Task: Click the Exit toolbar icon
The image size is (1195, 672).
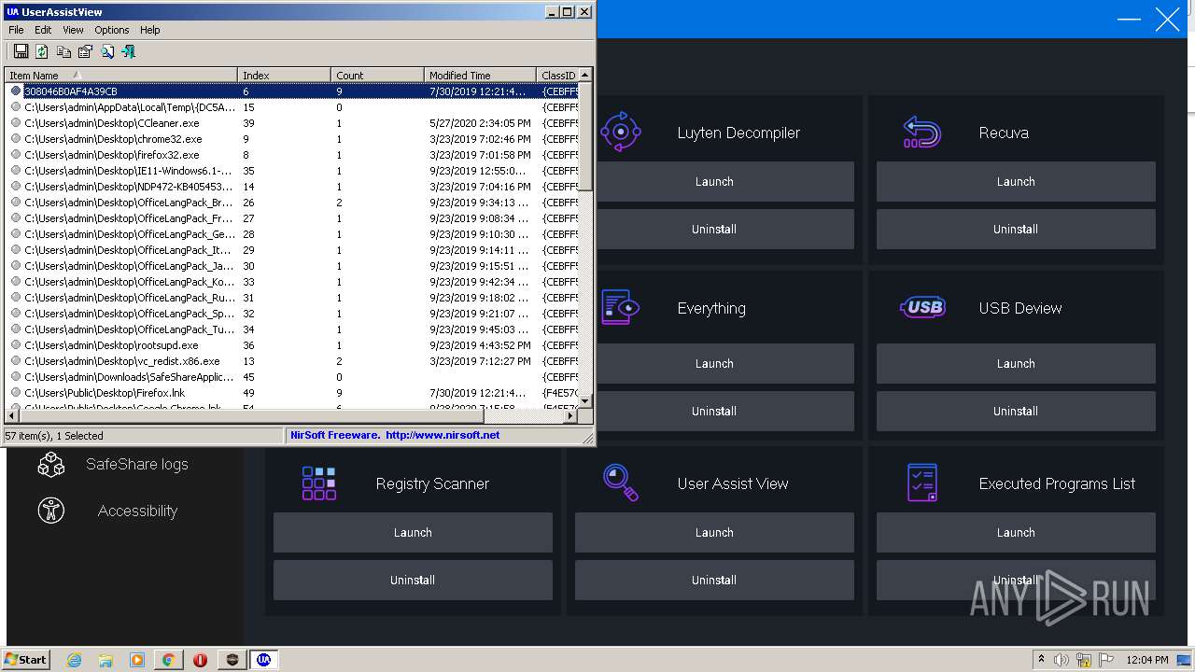Action: 129,51
